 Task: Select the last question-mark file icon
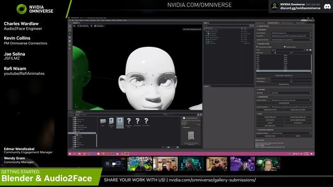[x=146, y=121]
